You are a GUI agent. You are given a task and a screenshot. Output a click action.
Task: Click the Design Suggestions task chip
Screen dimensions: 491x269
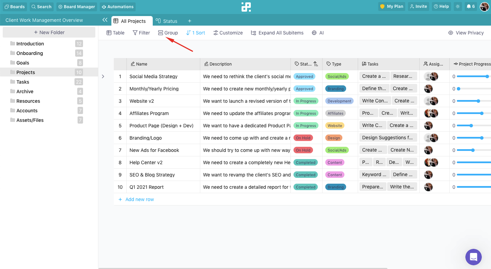388,138
